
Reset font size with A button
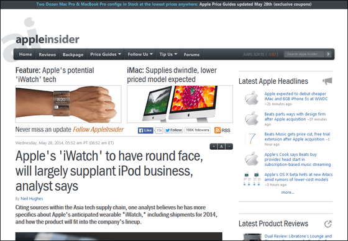[221, 147]
